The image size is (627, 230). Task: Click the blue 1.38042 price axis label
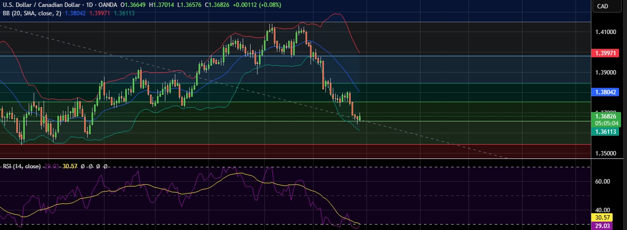pos(606,92)
